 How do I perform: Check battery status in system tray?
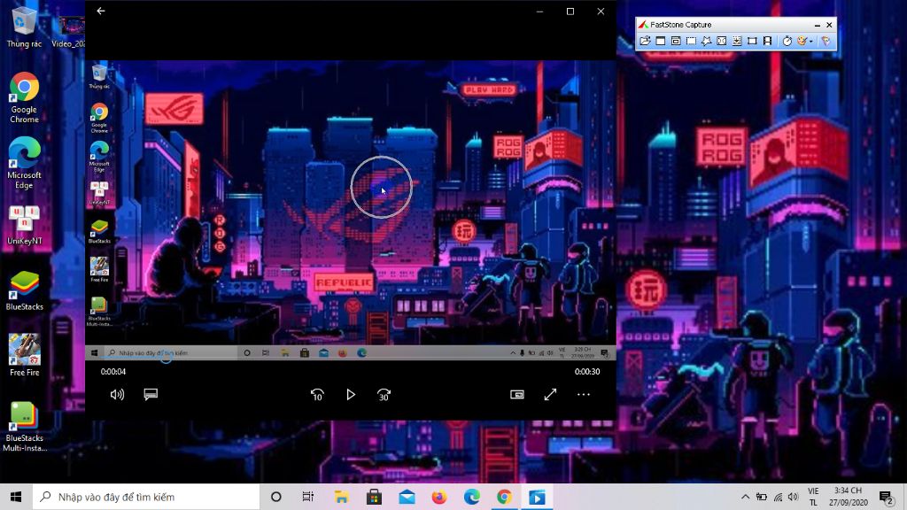click(762, 497)
